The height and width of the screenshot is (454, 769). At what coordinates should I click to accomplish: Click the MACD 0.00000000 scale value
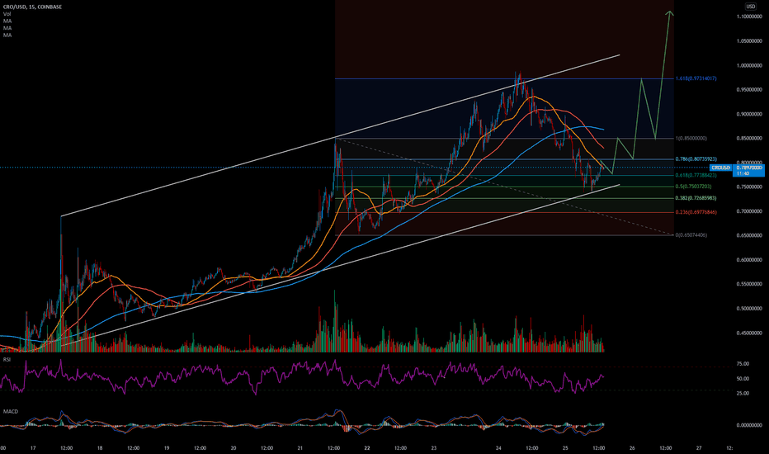click(749, 426)
